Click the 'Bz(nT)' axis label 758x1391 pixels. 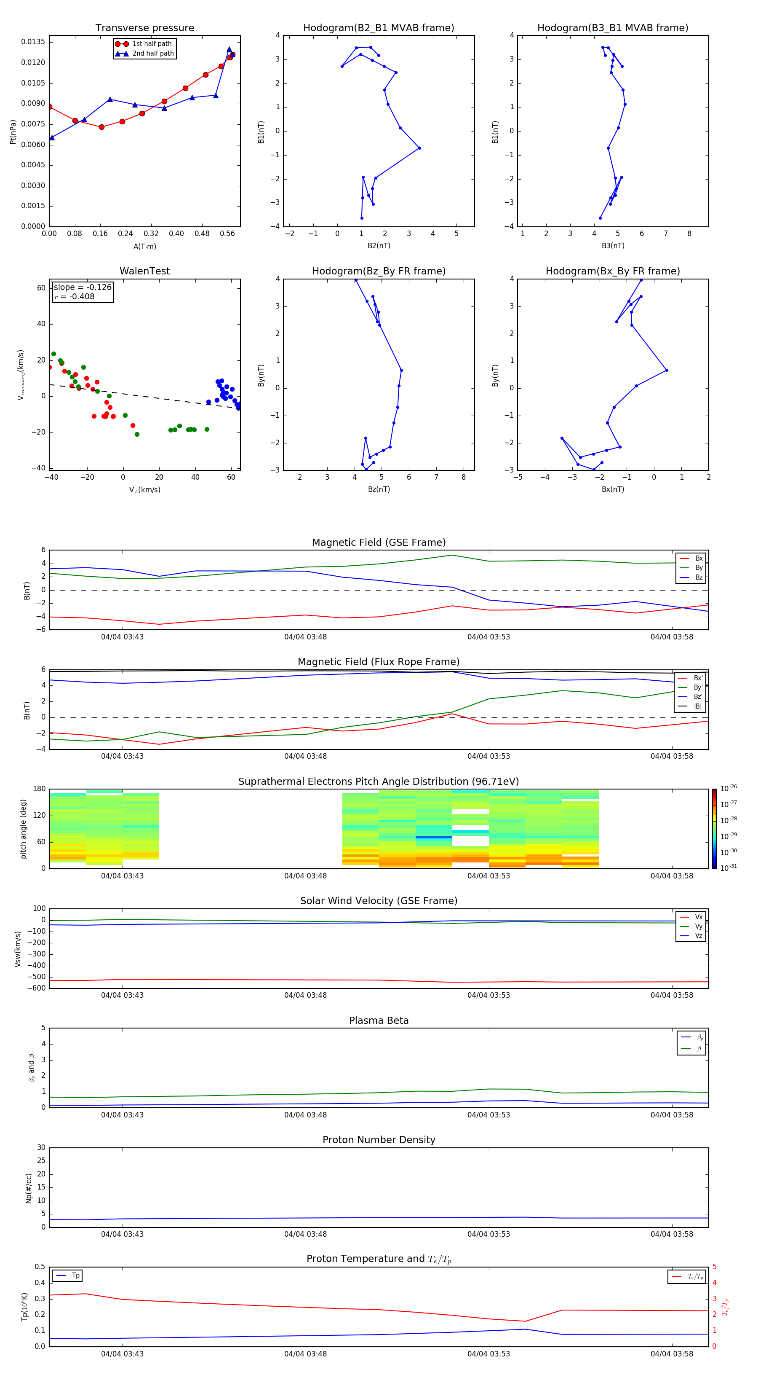click(x=379, y=489)
